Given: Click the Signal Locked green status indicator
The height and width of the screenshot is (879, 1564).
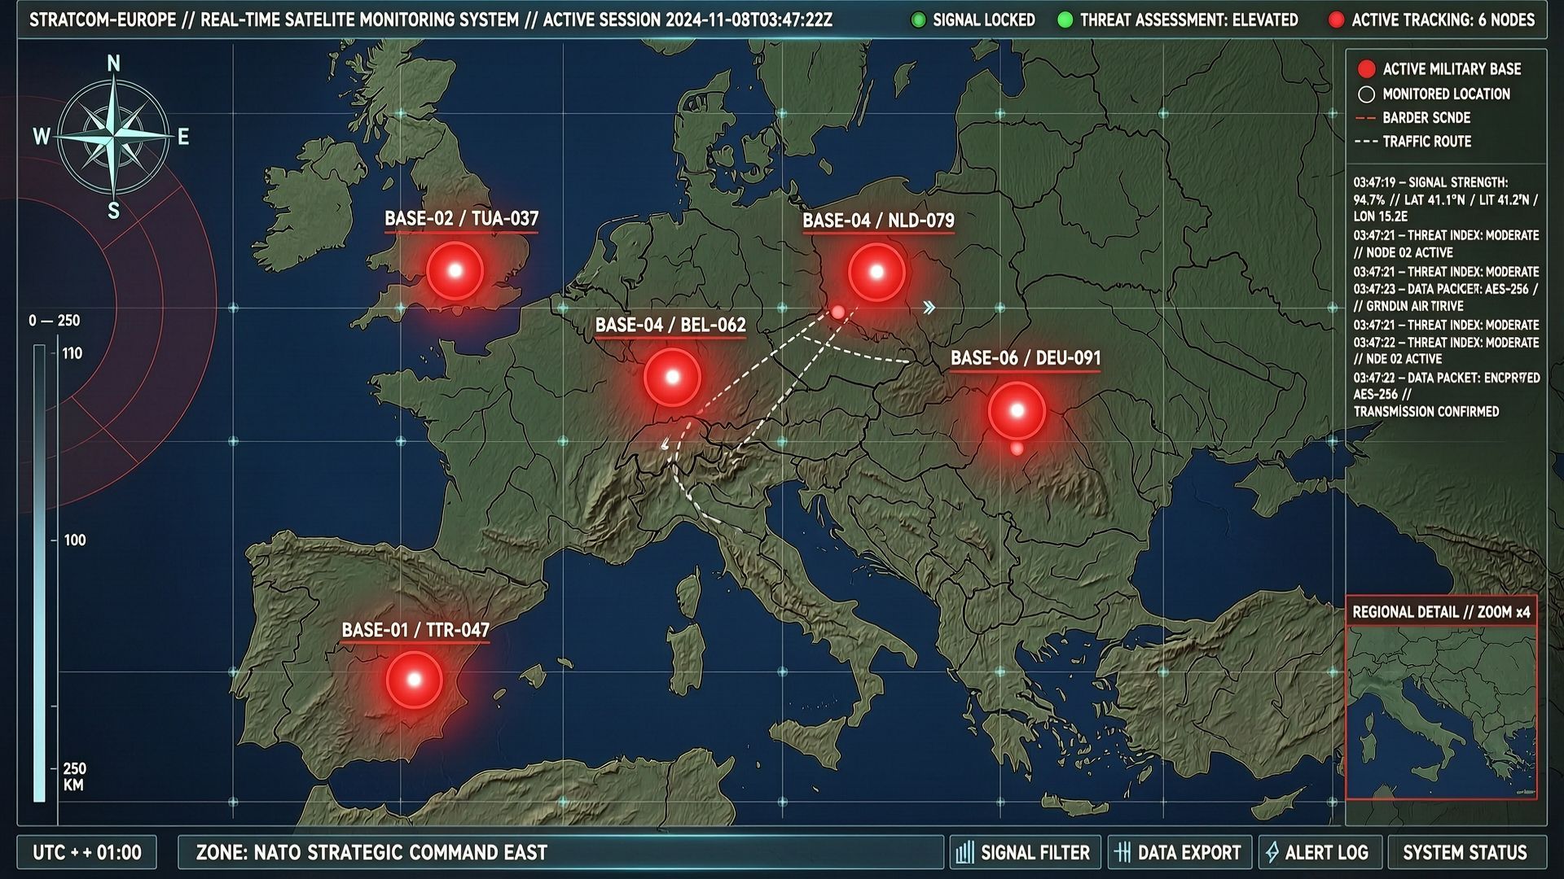Looking at the screenshot, I should pyautogui.click(x=918, y=20).
